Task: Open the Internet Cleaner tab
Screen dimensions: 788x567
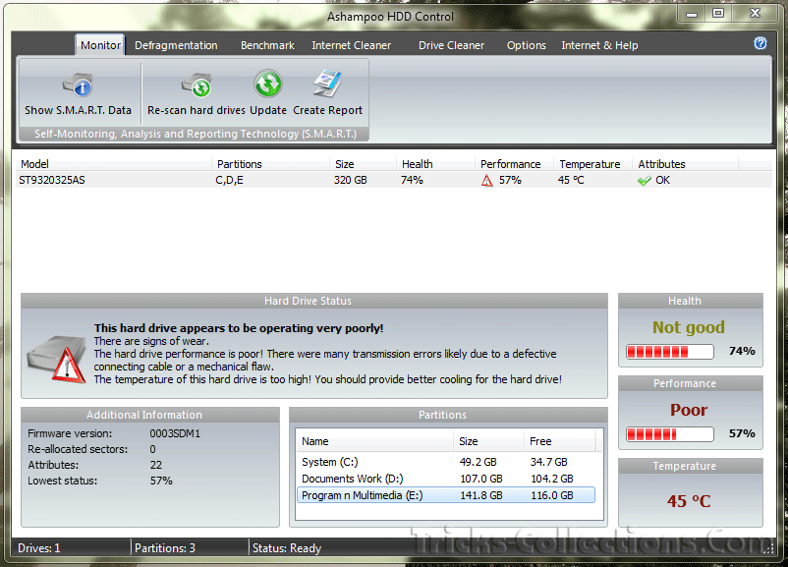Action: (x=351, y=45)
